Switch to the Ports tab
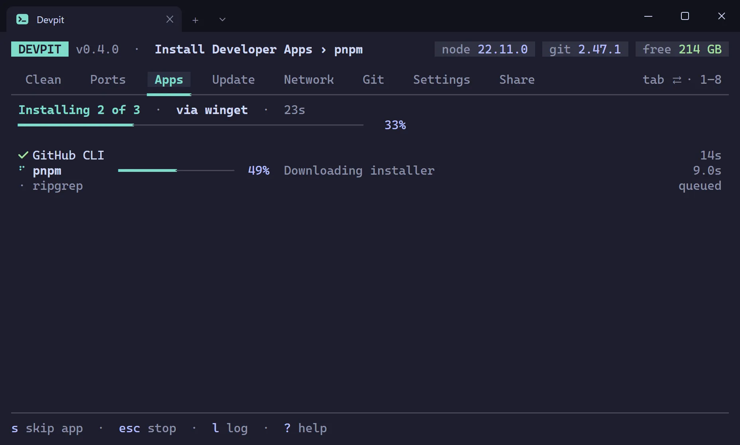The width and height of the screenshot is (740, 445). click(108, 80)
